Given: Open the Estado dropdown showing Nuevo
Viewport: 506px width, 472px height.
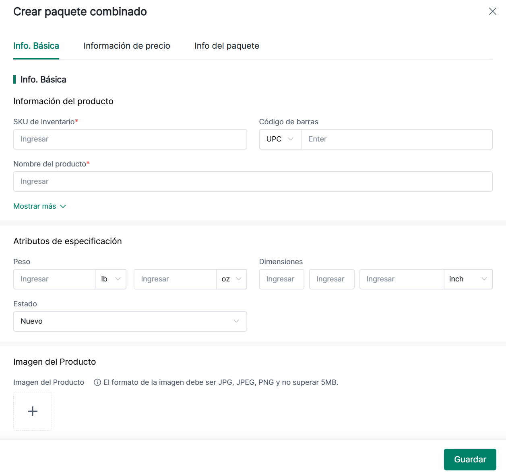Looking at the screenshot, I should coord(130,321).
